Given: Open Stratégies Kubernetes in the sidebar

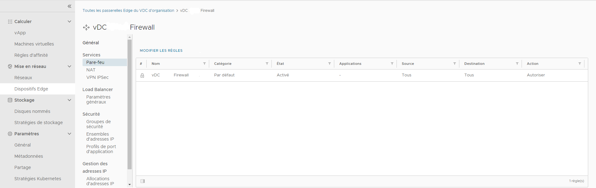Looking at the screenshot, I should point(38,179).
